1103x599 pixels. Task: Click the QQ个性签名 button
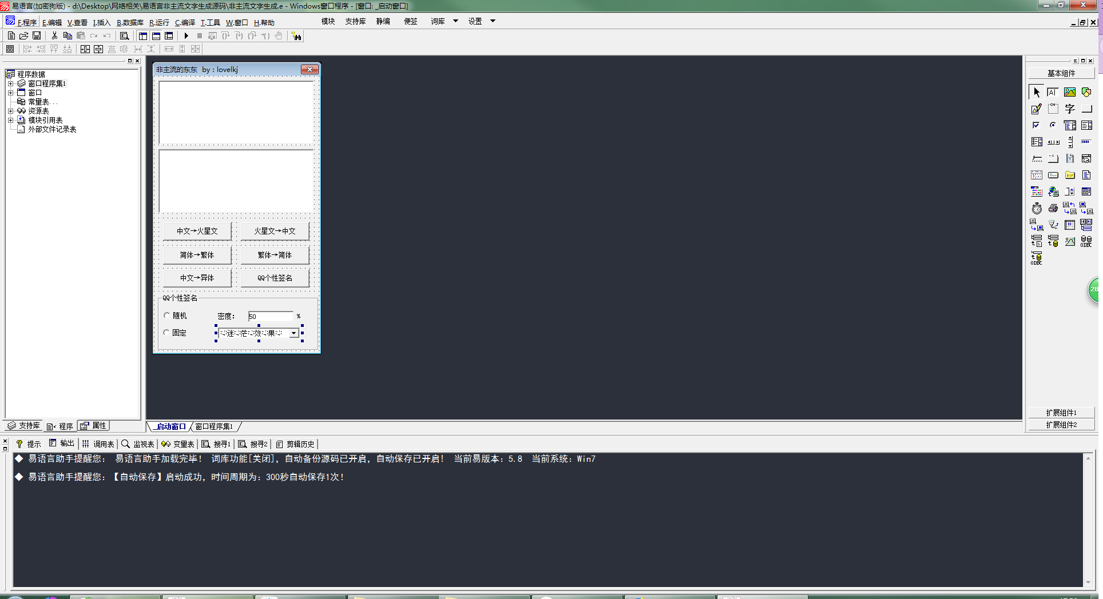[275, 278]
